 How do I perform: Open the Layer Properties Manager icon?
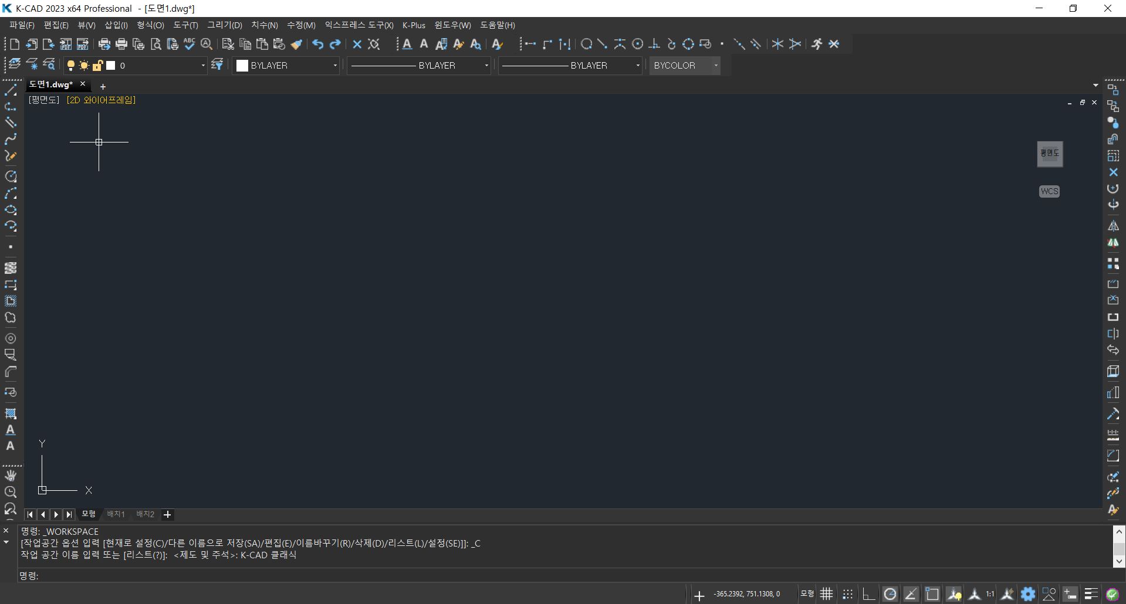pos(14,65)
